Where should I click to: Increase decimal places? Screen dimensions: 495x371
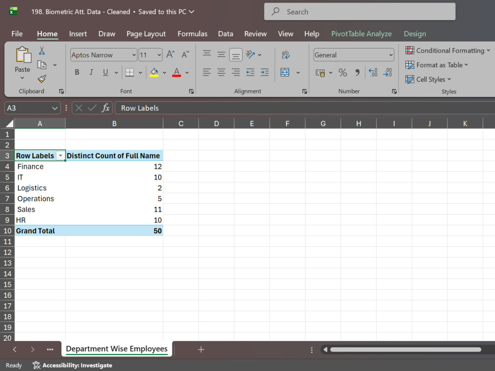pyautogui.click(x=373, y=73)
